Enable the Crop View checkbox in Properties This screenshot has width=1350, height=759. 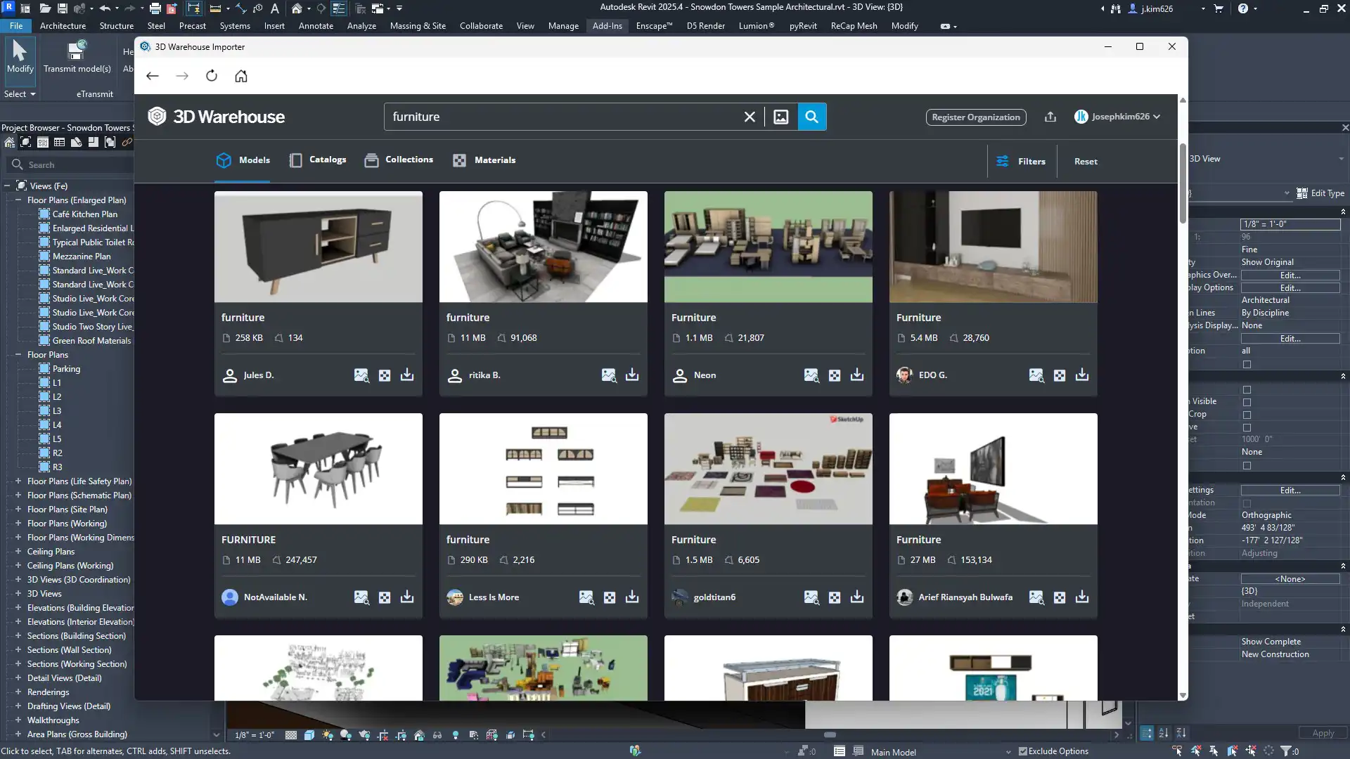coord(1247,389)
